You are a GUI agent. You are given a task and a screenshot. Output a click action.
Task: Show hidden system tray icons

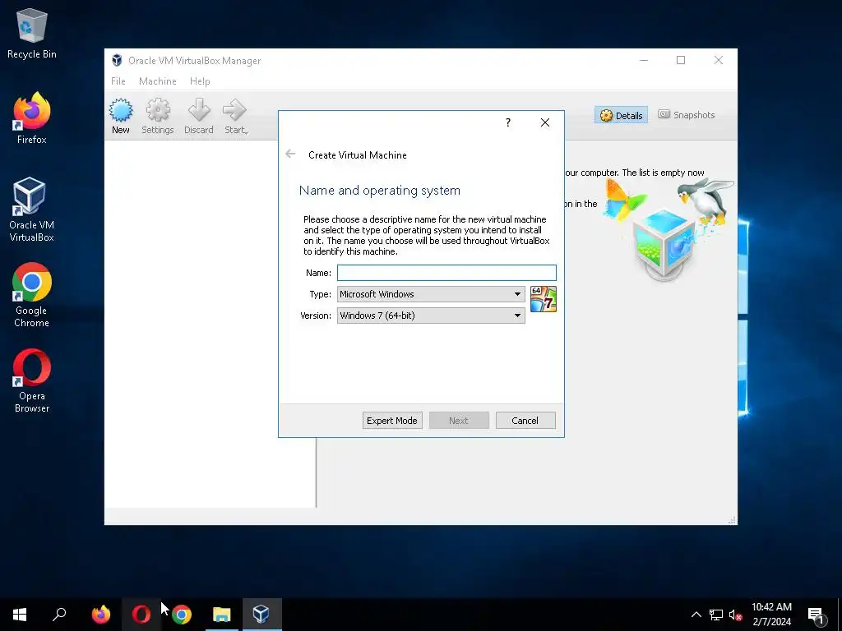point(696,615)
